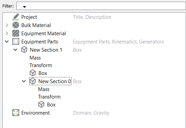Click the Environment green arrows icon
The image size is (186, 128).
(x=16, y=113)
